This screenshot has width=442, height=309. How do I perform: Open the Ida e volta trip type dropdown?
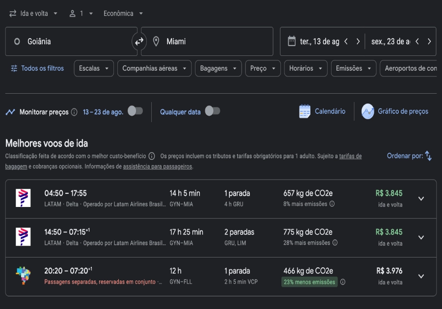(33, 14)
